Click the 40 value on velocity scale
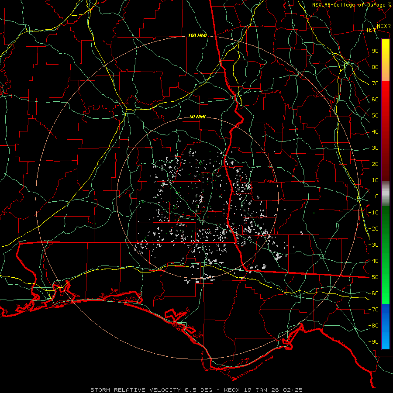The height and width of the screenshot is (393, 393). click(x=375, y=132)
